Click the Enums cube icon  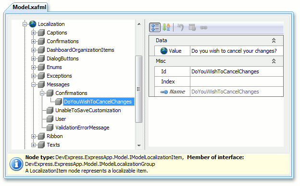click(x=41, y=67)
